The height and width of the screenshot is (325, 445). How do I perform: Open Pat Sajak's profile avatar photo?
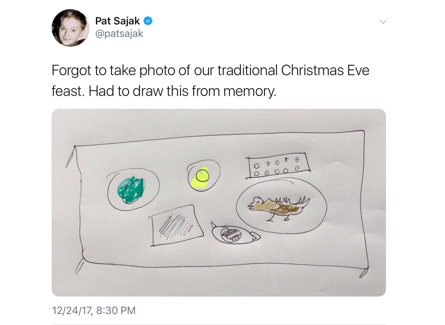tap(70, 28)
